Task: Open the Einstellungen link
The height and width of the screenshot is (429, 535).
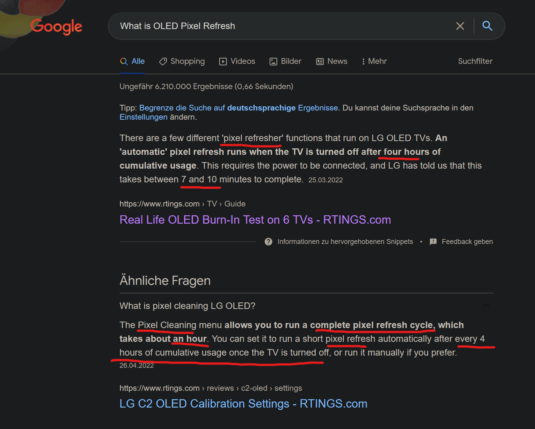Action: point(144,117)
